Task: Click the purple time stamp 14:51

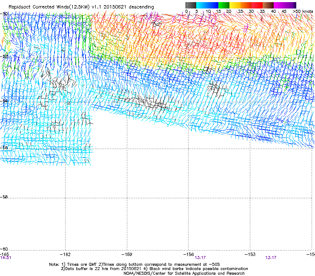Action: 6,258
